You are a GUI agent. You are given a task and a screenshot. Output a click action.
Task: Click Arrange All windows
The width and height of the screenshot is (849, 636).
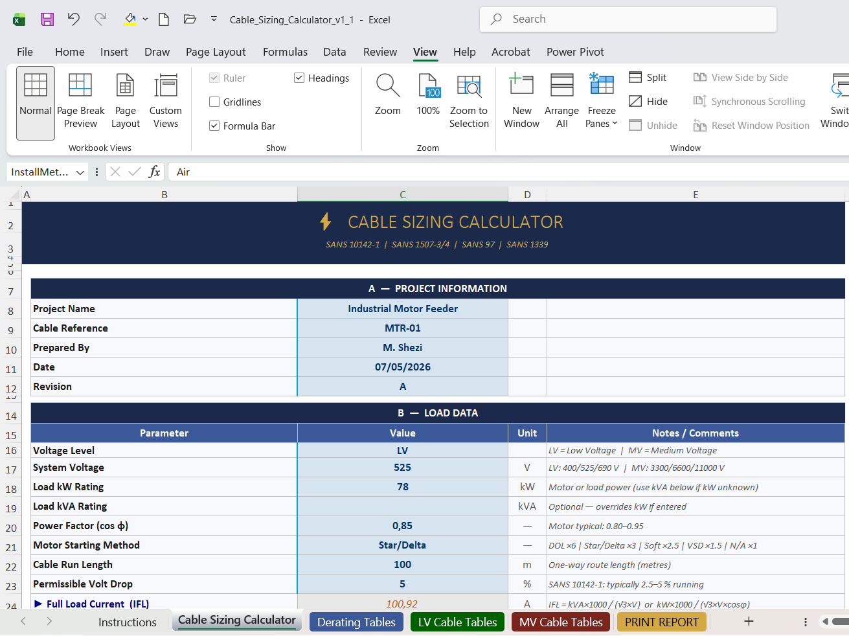click(561, 101)
